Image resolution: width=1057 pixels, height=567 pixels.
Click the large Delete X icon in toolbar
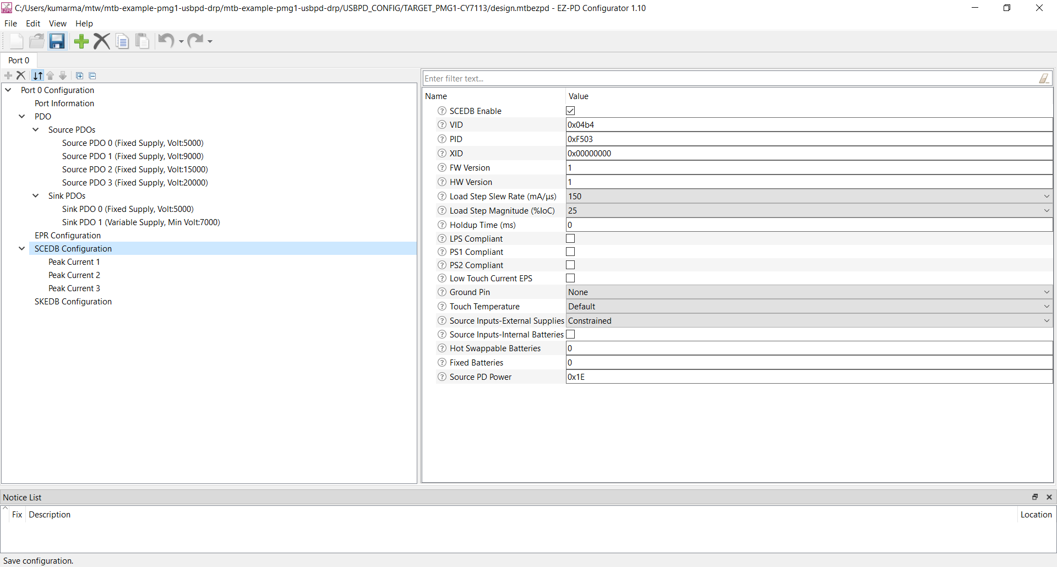(x=102, y=41)
